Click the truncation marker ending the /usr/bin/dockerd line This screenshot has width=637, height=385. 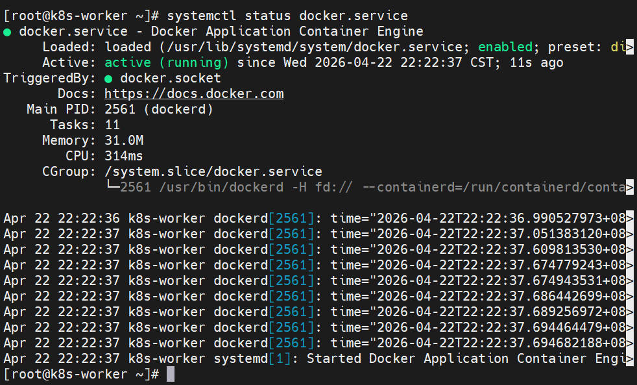point(629,188)
